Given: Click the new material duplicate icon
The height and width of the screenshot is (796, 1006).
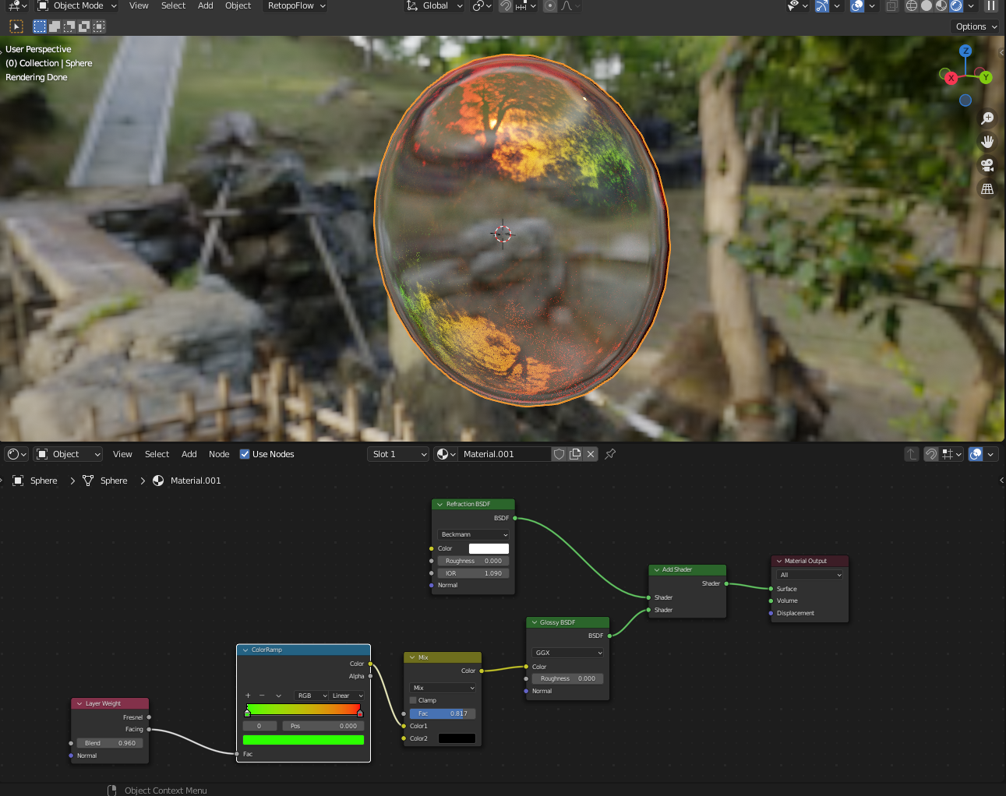Looking at the screenshot, I should click(575, 454).
